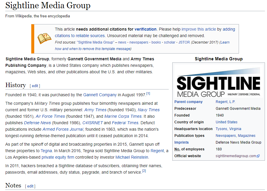Image resolution: width=267 pixels, height=191 pixels.
Task: Click the 'History' section heading
Action: [16, 85]
